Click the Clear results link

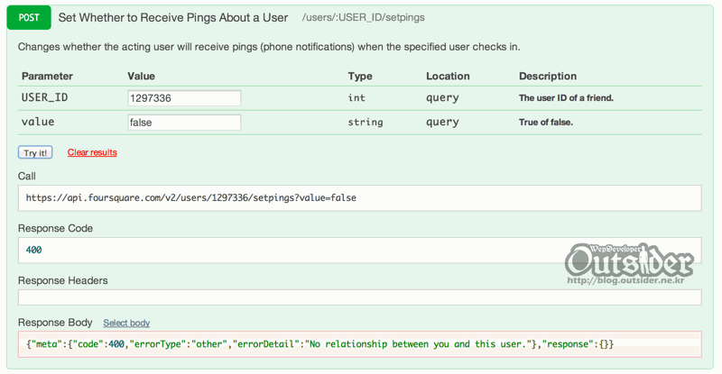point(92,152)
